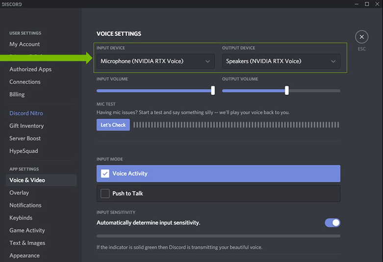383x262 pixels.
Task: Select Voice Activity input mode
Action: 218,174
